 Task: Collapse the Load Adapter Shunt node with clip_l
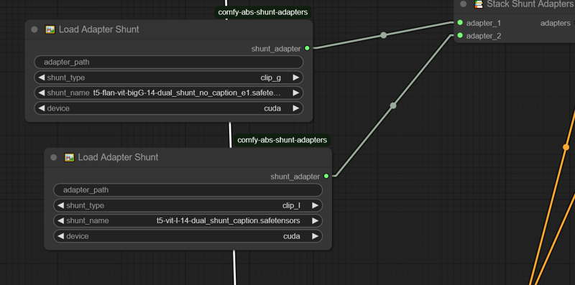click(x=53, y=157)
